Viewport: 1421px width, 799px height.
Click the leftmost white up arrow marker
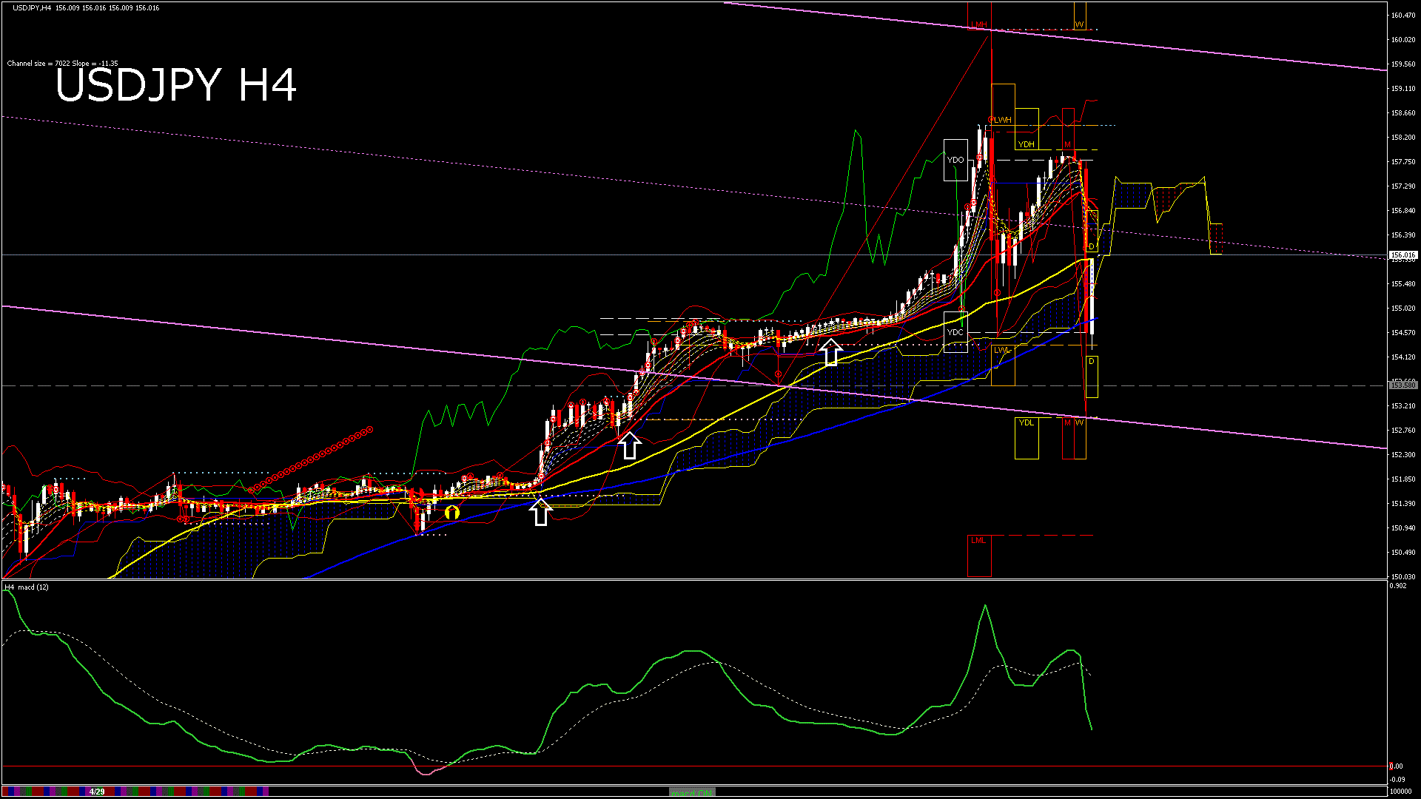(x=540, y=512)
